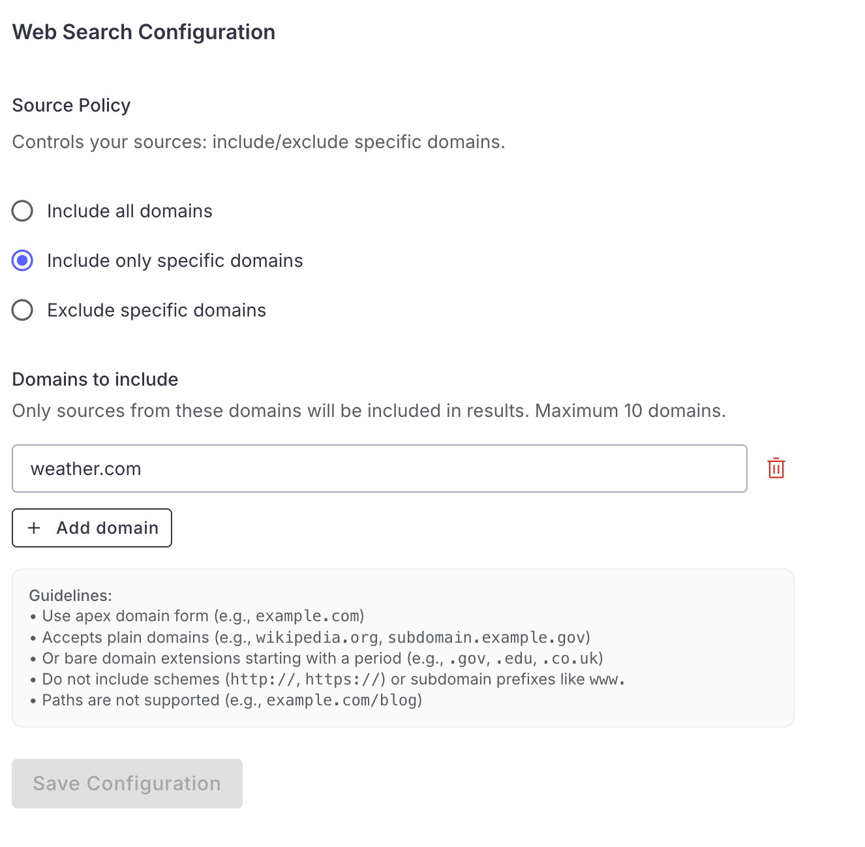Click the "Controls your sources" description text
This screenshot has width=865, height=847.
point(258,142)
